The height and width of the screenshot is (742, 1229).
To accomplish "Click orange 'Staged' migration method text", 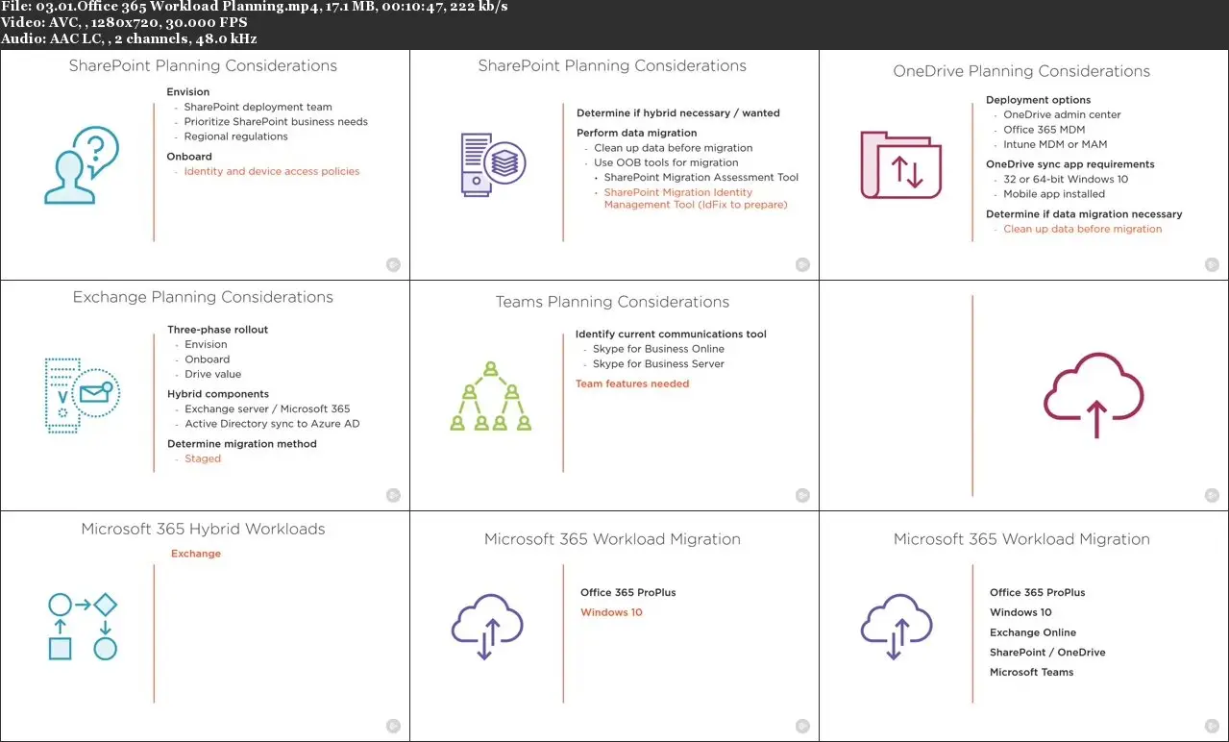I will coord(203,458).
